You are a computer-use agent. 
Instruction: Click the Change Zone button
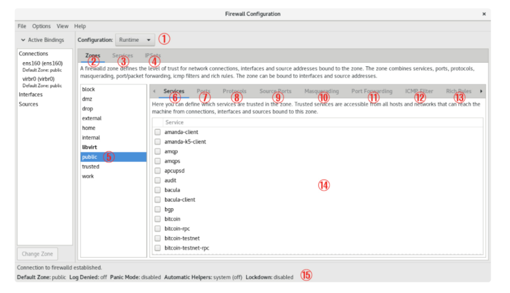(x=37, y=254)
